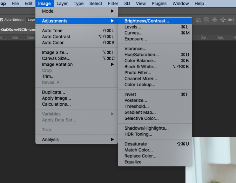236x183 pixels.
Task: Choose Curves adjustment
Action: click(x=155, y=33)
